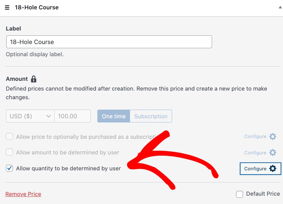This screenshot has width=283, height=204.
Task: Tick the Default Price checkbox
Action: 240,194
